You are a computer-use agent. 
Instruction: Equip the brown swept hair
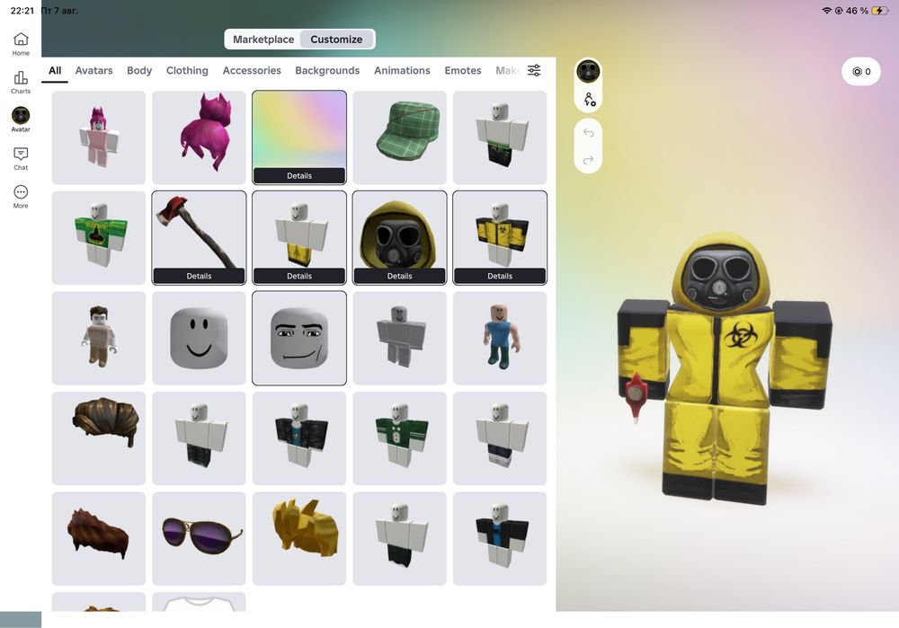pos(99,438)
